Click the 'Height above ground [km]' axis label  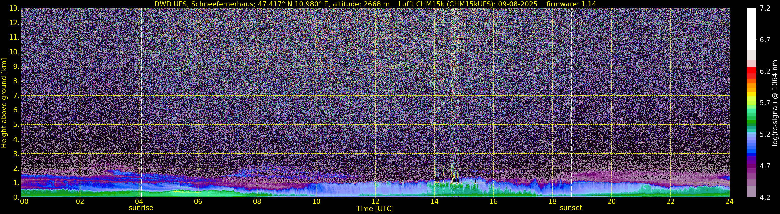(4, 103)
